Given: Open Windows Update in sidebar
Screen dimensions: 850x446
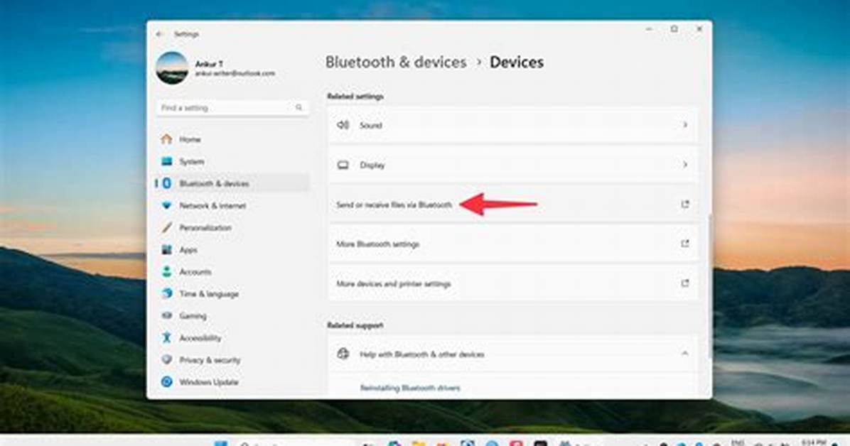Looking at the screenshot, I should 232,382.
